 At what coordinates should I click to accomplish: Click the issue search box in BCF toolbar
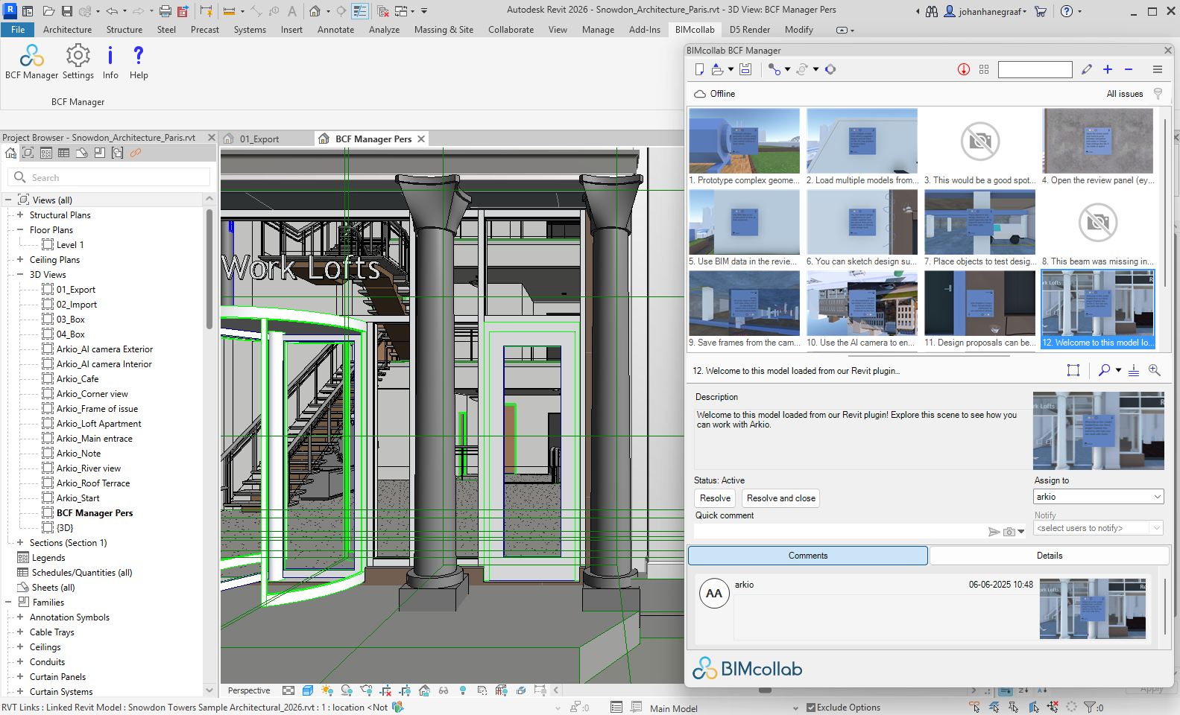[x=1035, y=69]
